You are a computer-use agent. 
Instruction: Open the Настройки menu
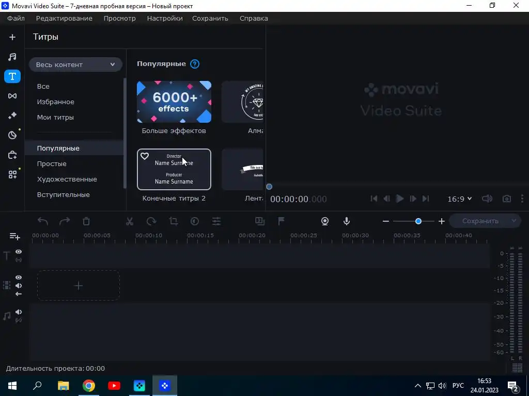165,19
